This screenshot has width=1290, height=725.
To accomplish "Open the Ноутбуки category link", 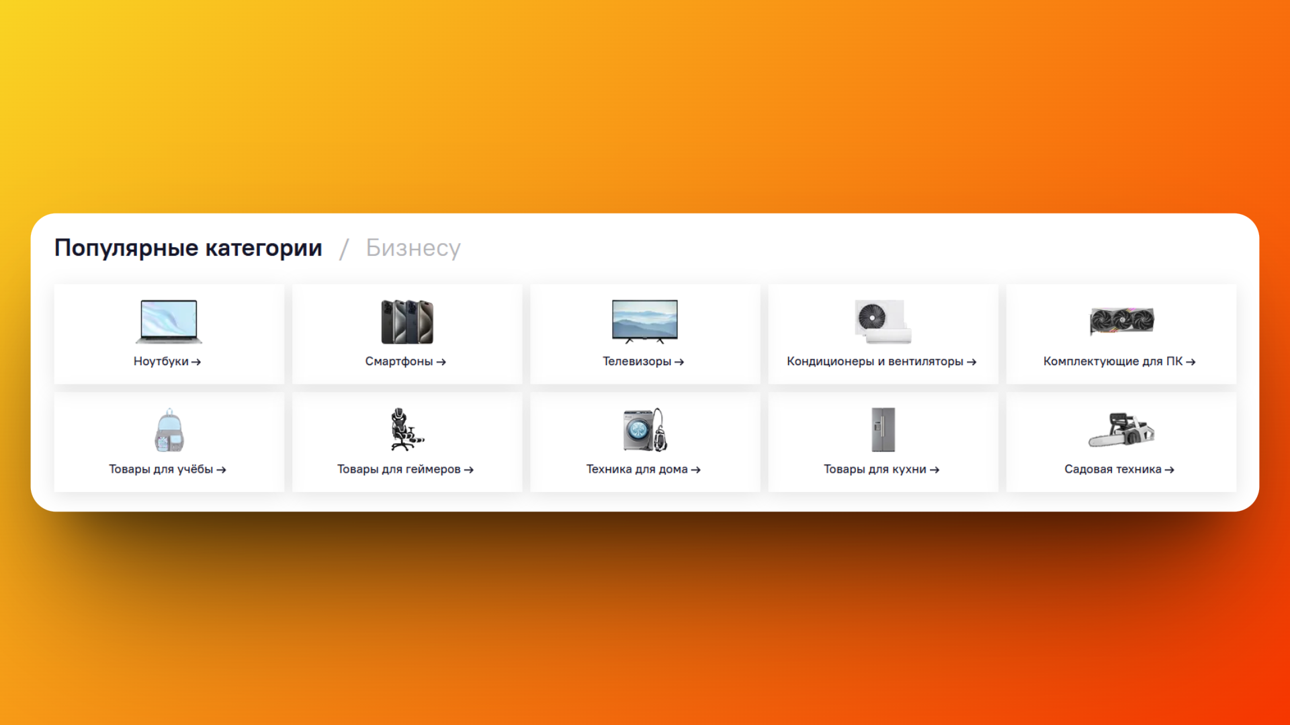I will 167,361.
